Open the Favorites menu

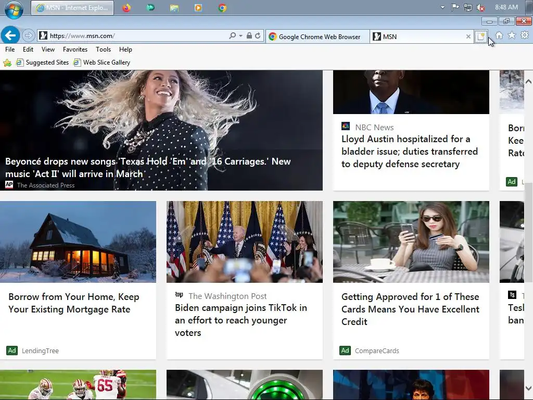[x=75, y=49]
